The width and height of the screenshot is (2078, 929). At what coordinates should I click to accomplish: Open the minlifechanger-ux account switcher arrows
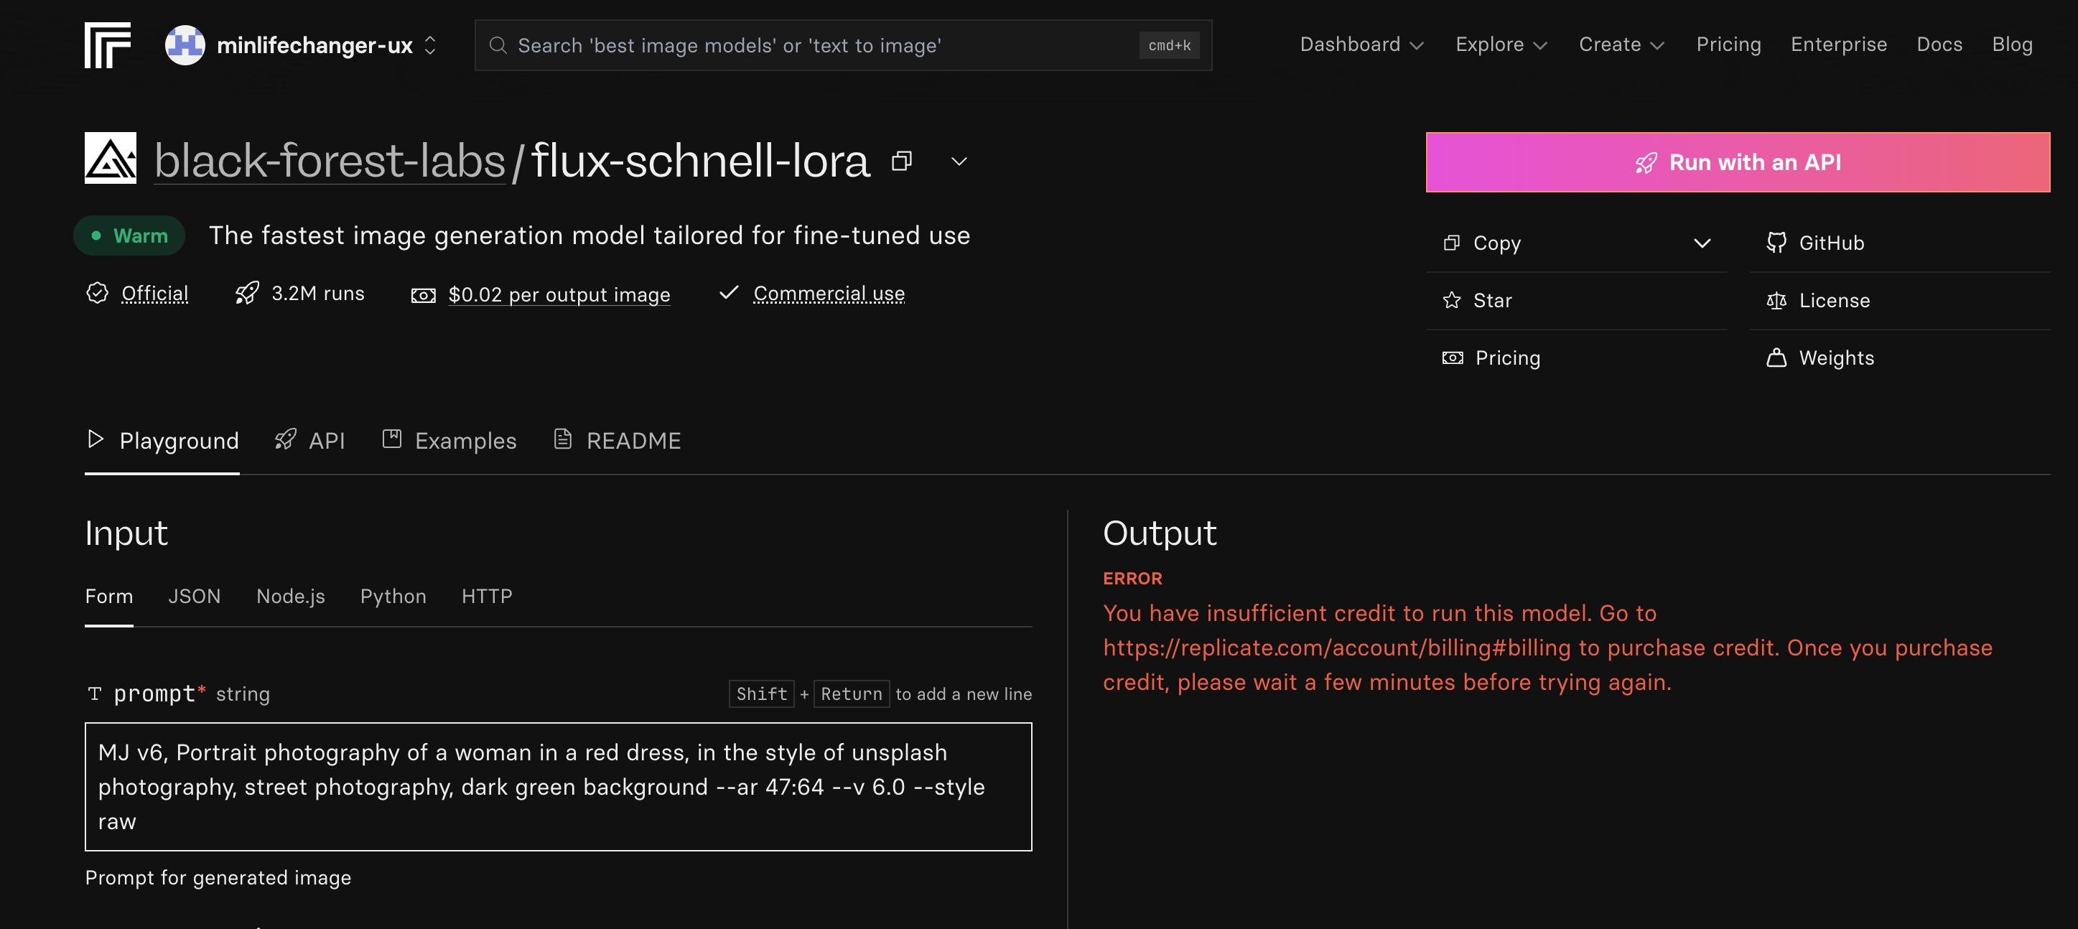pyautogui.click(x=431, y=45)
